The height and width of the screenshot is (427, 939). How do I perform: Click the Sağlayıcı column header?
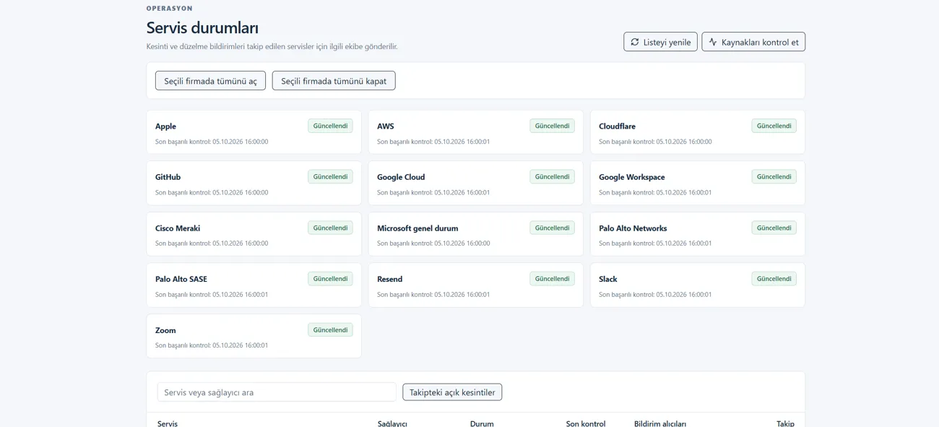[x=392, y=423]
